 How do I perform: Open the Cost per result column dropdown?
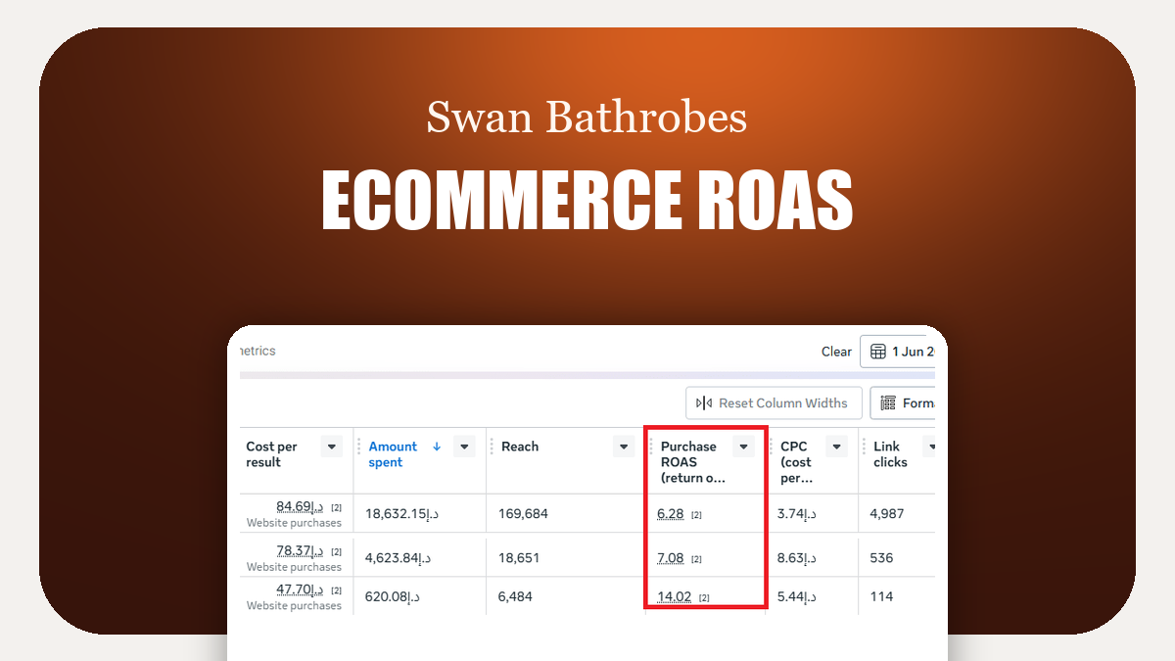332,447
